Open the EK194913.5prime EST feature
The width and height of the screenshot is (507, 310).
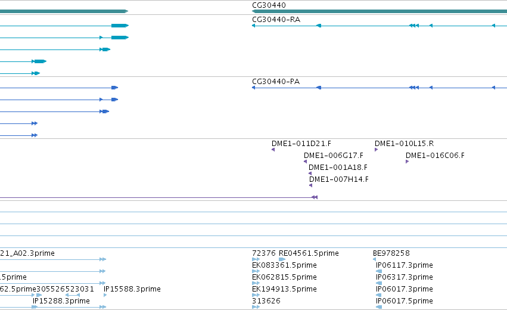tap(256, 295)
